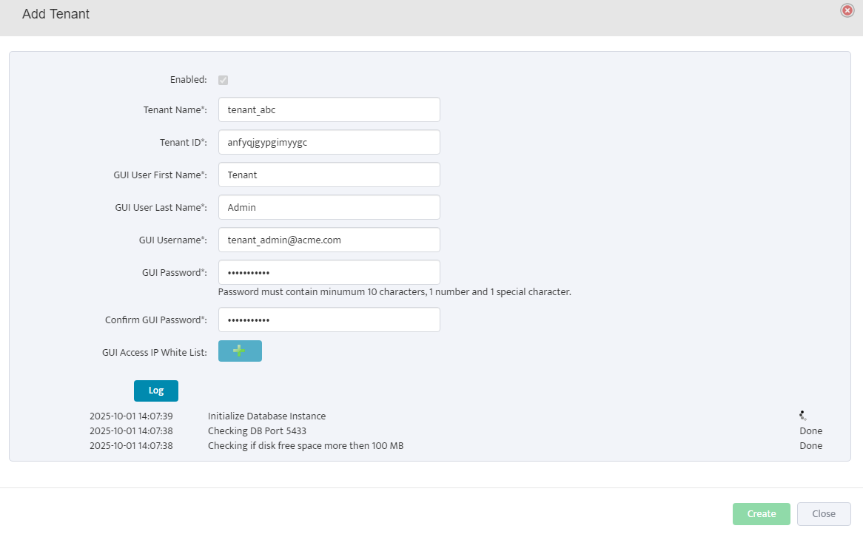The height and width of the screenshot is (537, 863).
Task: Click the loading spinner next to Initialize Database Instance
Action: click(x=803, y=416)
